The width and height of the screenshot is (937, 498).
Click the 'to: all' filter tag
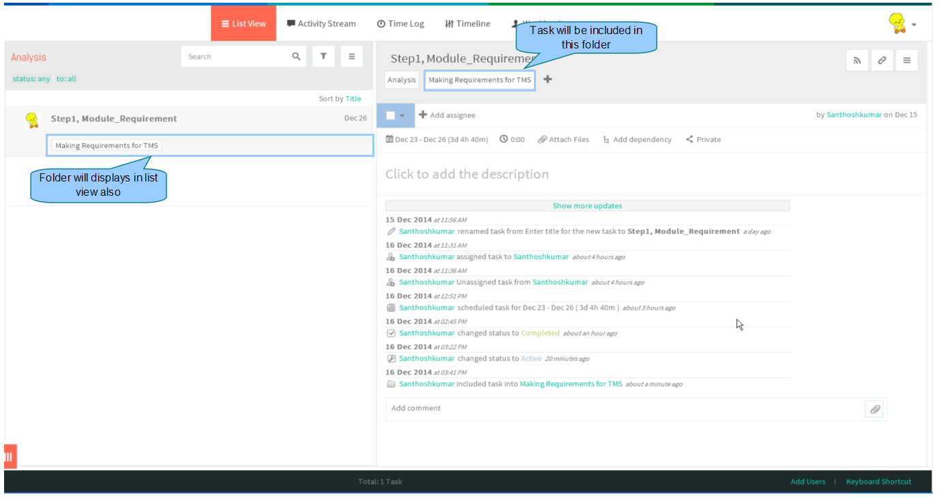point(66,78)
